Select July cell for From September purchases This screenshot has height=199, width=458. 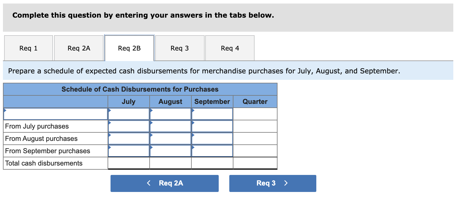(129, 151)
